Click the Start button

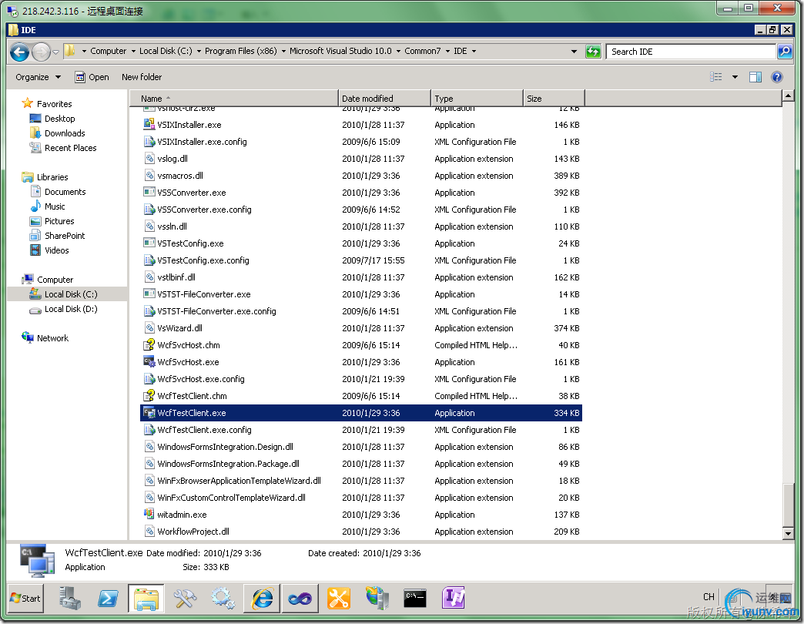click(x=25, y=599)
